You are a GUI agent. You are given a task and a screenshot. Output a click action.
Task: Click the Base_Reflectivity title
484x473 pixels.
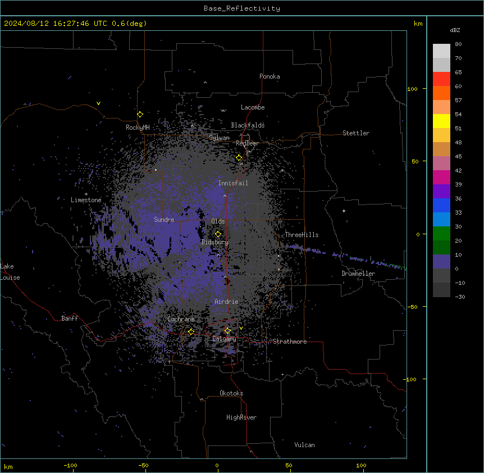tap(242, 8)
